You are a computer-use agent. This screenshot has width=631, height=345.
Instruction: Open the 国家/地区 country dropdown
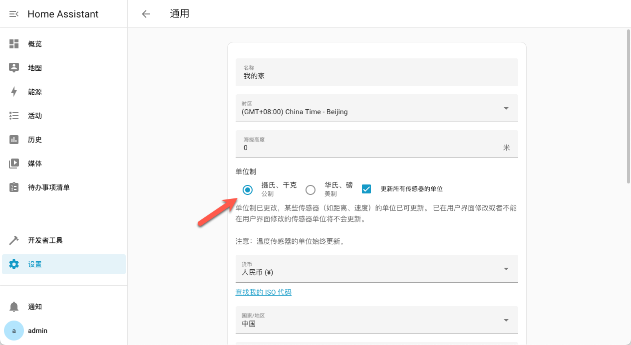coord(506,320)
